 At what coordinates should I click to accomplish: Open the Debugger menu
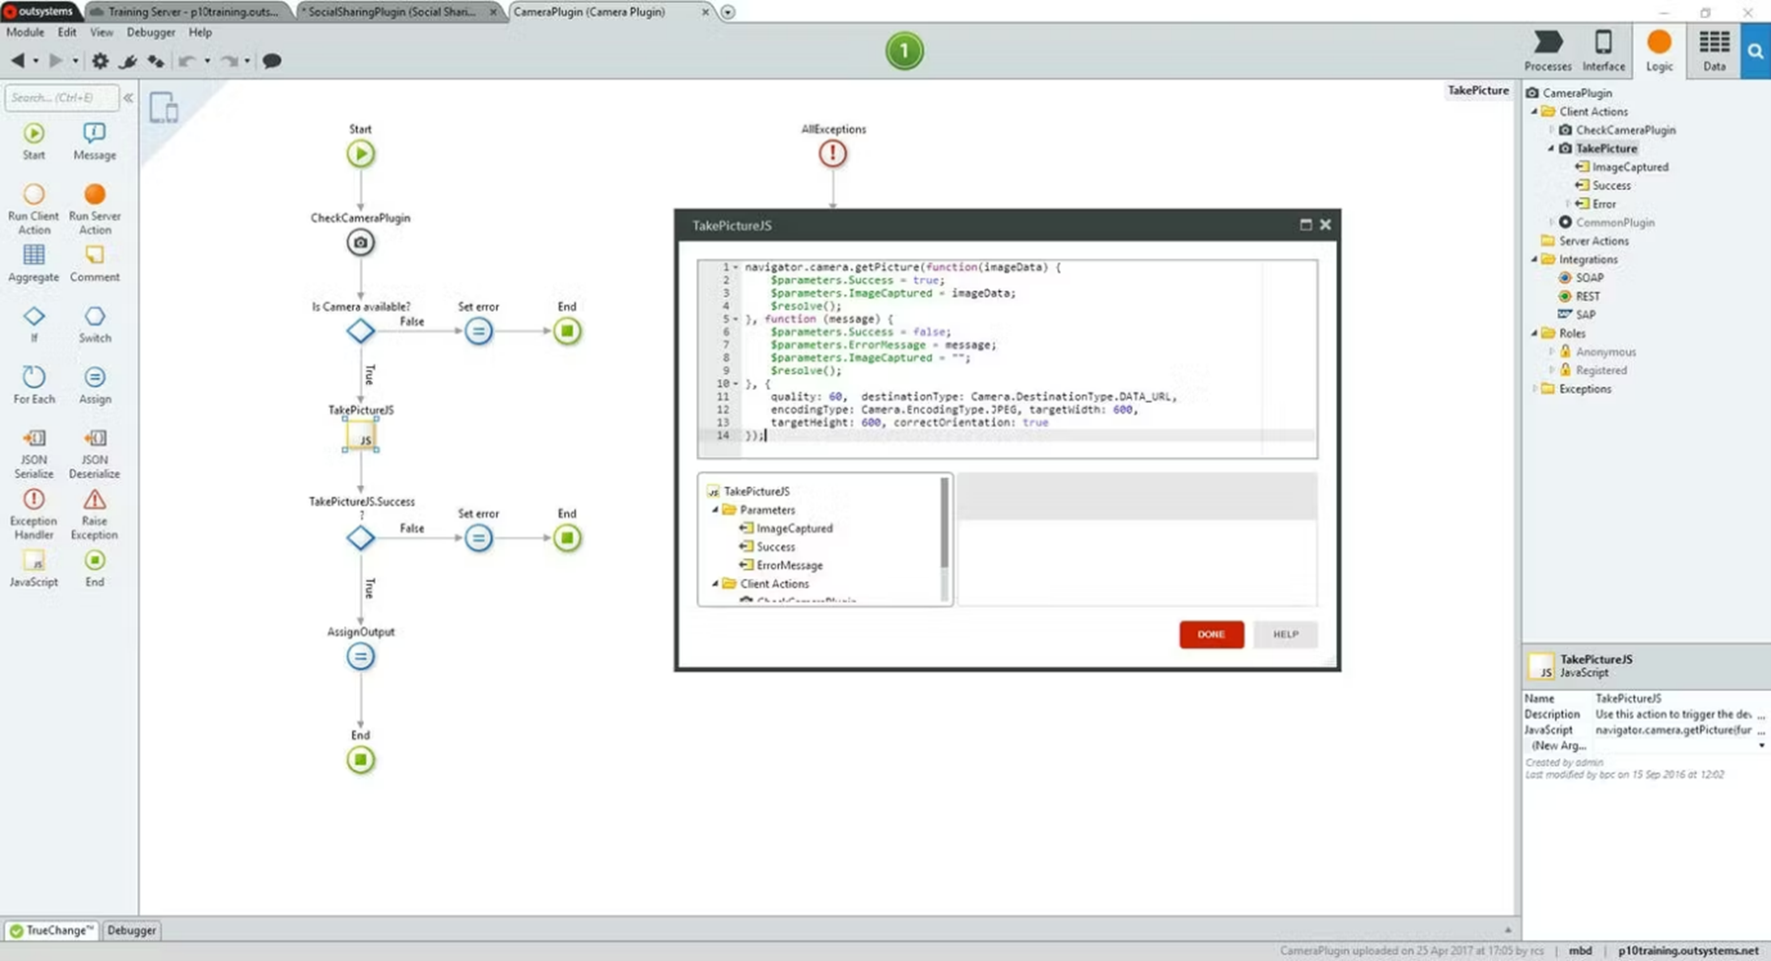151,32
